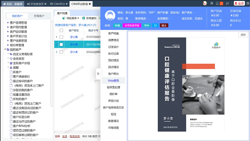Open the chat message bubble icon
The image size is (250, 141).
pos(227,3)
